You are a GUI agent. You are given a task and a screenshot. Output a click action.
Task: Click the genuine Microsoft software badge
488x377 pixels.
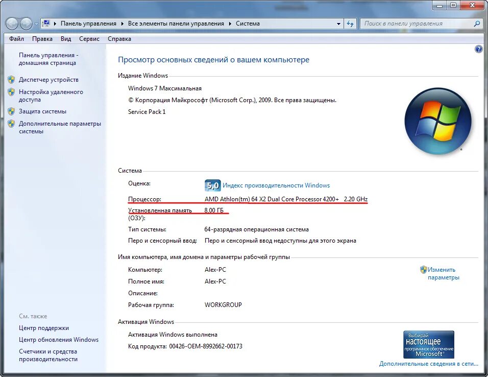click(x=429, y=345)
